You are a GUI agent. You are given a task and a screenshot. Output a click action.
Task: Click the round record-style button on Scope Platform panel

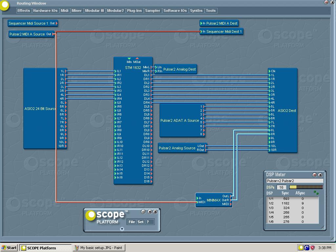pyautogui.click(x=150, y=212)
